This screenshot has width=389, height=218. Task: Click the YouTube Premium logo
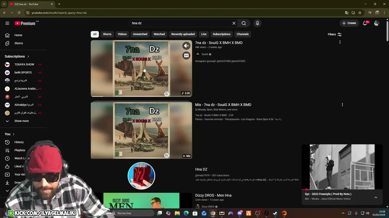tap(25, 23)
